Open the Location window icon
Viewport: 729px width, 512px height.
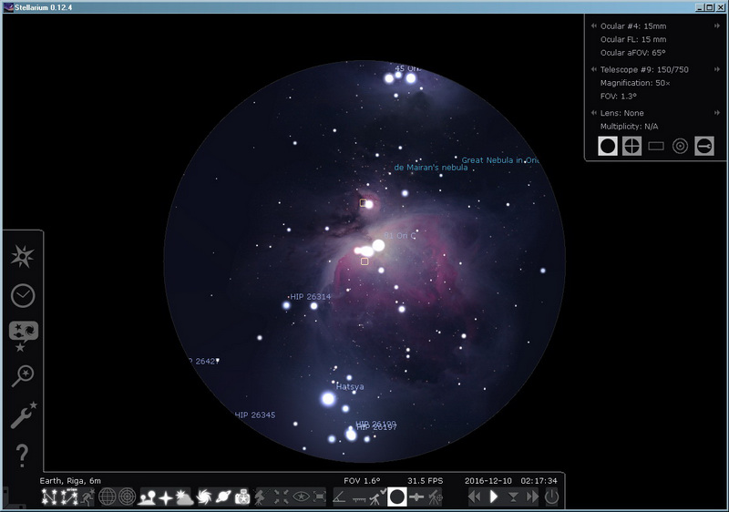coord(22,257)
